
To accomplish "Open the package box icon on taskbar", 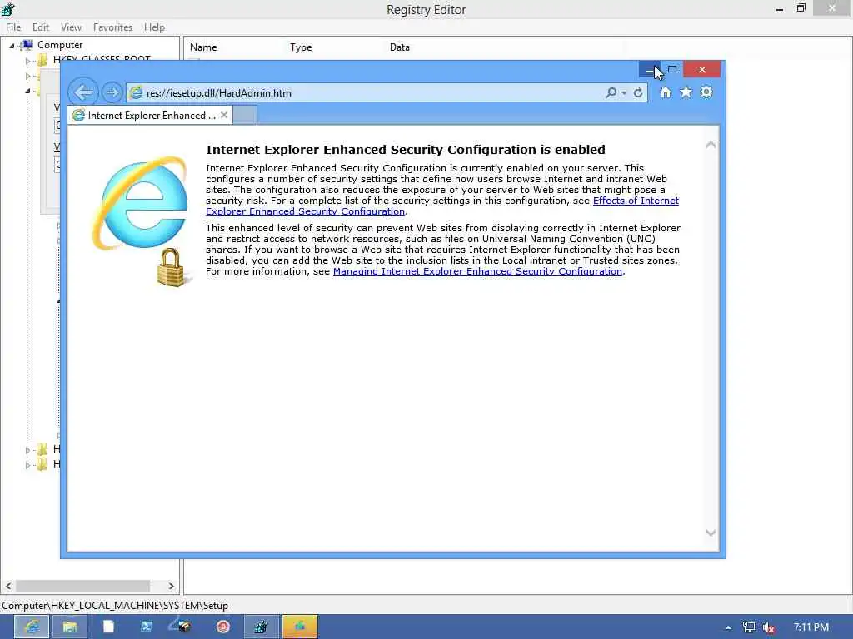I will click(x=182, y=627).
